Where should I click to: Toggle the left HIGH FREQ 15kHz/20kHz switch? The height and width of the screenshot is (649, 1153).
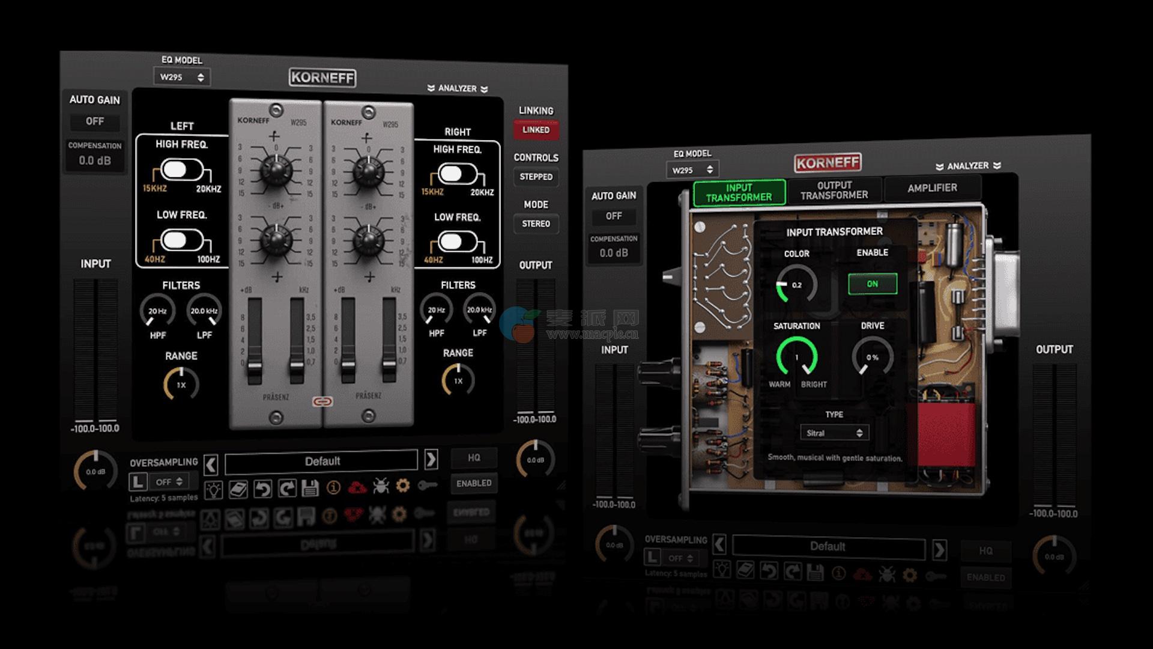(182, 170)
